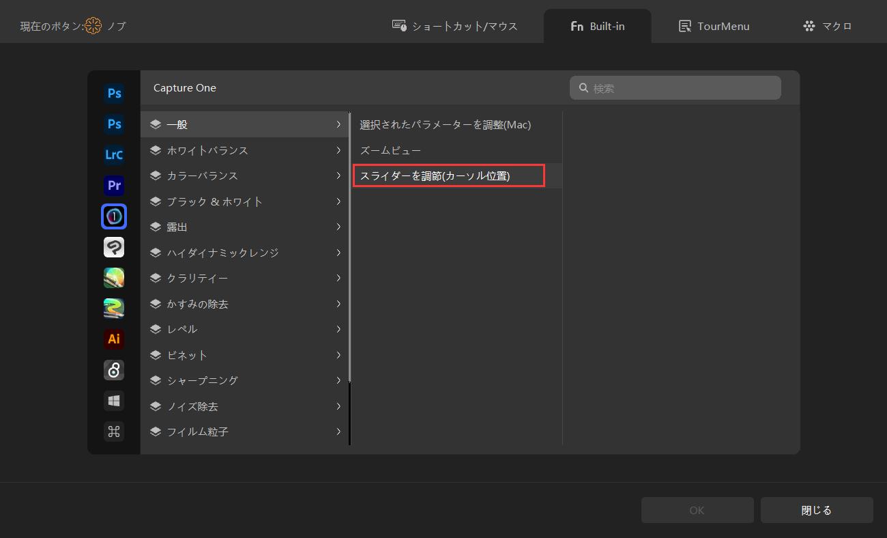887x538 pixels.
Task: Click the Capture One panel title
Action: pyautogui.click(x=185, y=87)
